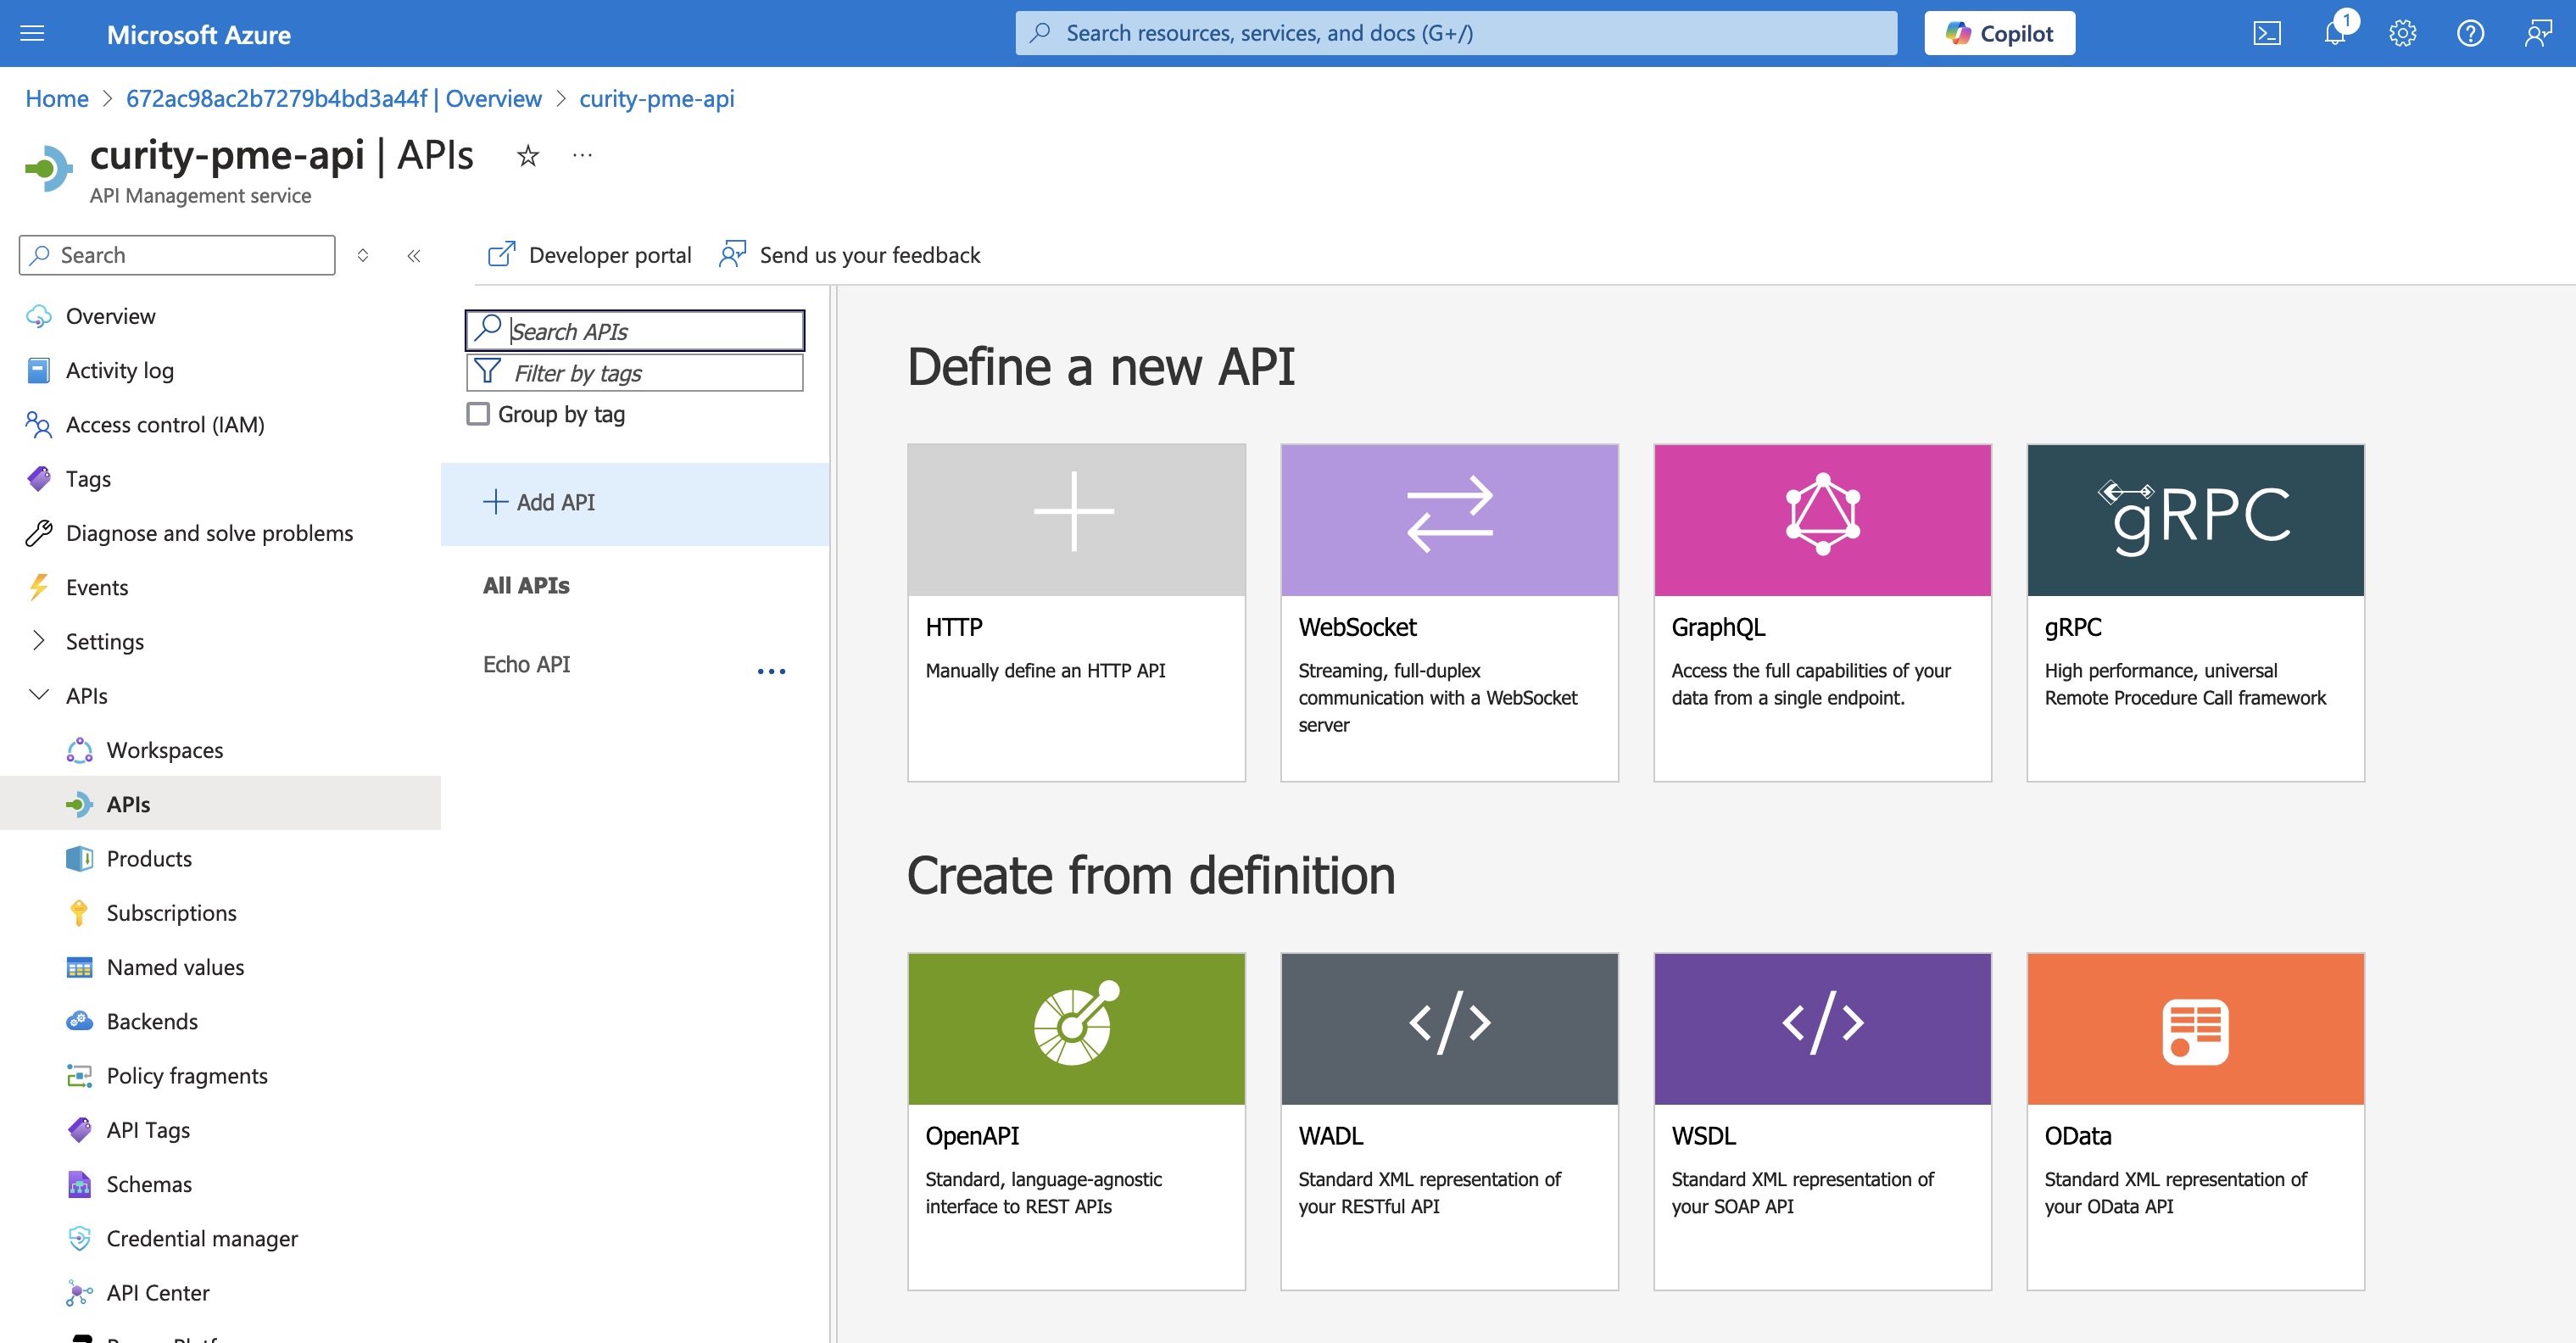Click the Add API button
Image resolution: width=2576 pixels, height=1343 pixels.
tap(539, 502)
